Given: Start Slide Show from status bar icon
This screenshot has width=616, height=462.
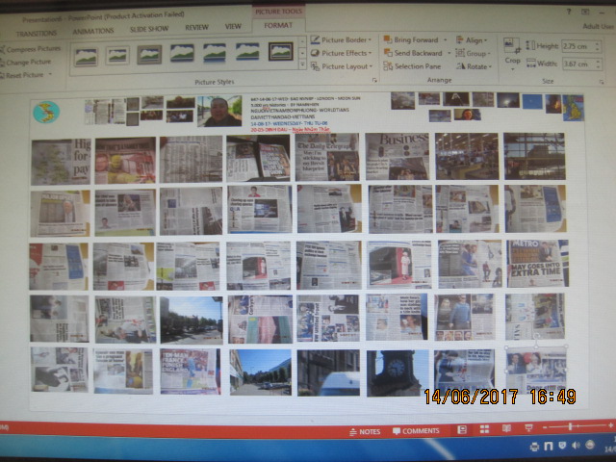Looking at the screenshot, I should pos(528,427).
